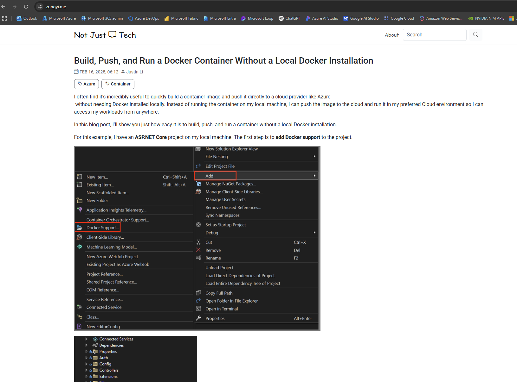Click the bold ASP.NET Core text
Image resolution: width=517 pixels, height=382 pixels.
click(x=151, y=137)
